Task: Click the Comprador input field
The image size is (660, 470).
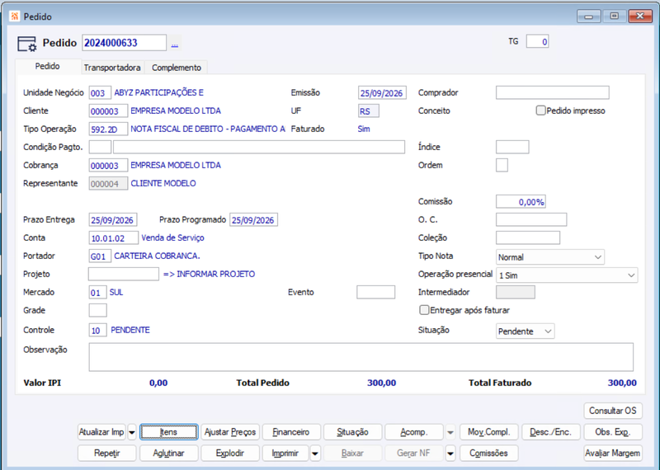Action: [x=552, y=92]
